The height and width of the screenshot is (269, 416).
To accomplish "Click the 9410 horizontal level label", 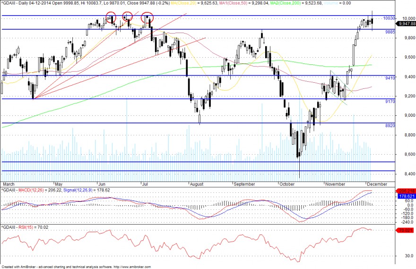I will pos(390,78).
